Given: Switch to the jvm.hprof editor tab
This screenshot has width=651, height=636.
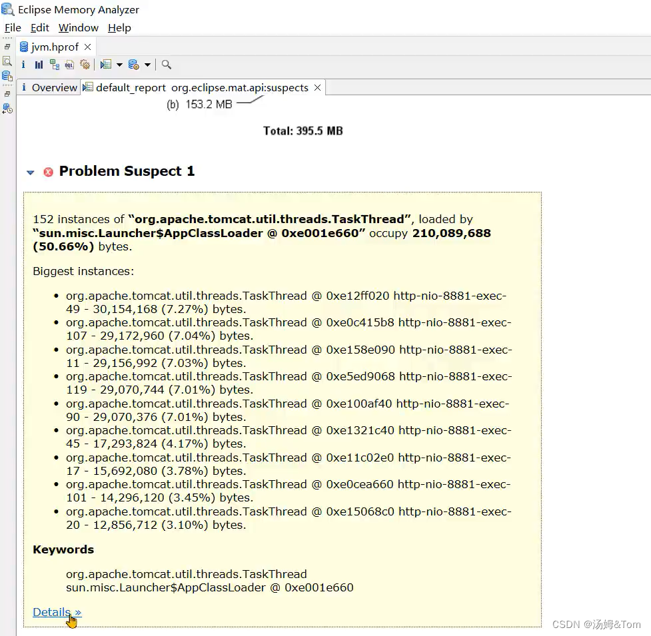Looking at the screenshot, I should [55, 47].
